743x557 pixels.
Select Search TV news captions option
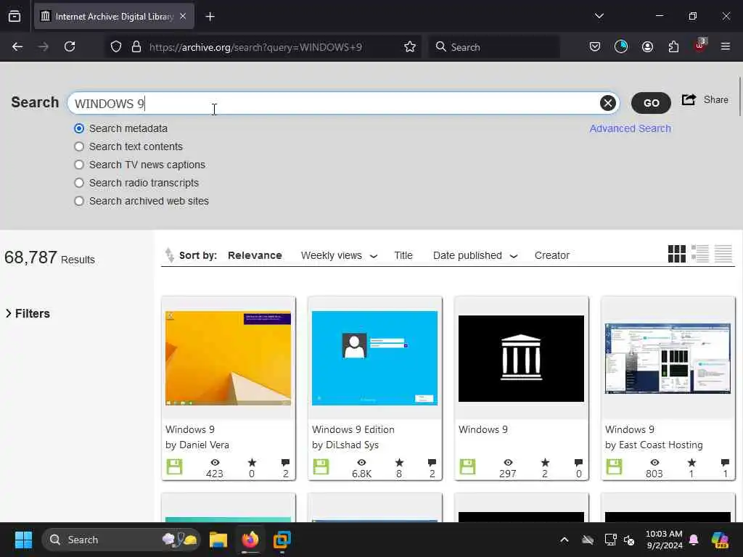pyautogui.click(x=79, y=165)
